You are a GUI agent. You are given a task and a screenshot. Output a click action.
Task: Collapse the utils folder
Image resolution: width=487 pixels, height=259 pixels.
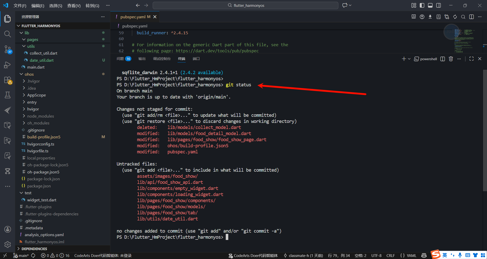point(24,46)
